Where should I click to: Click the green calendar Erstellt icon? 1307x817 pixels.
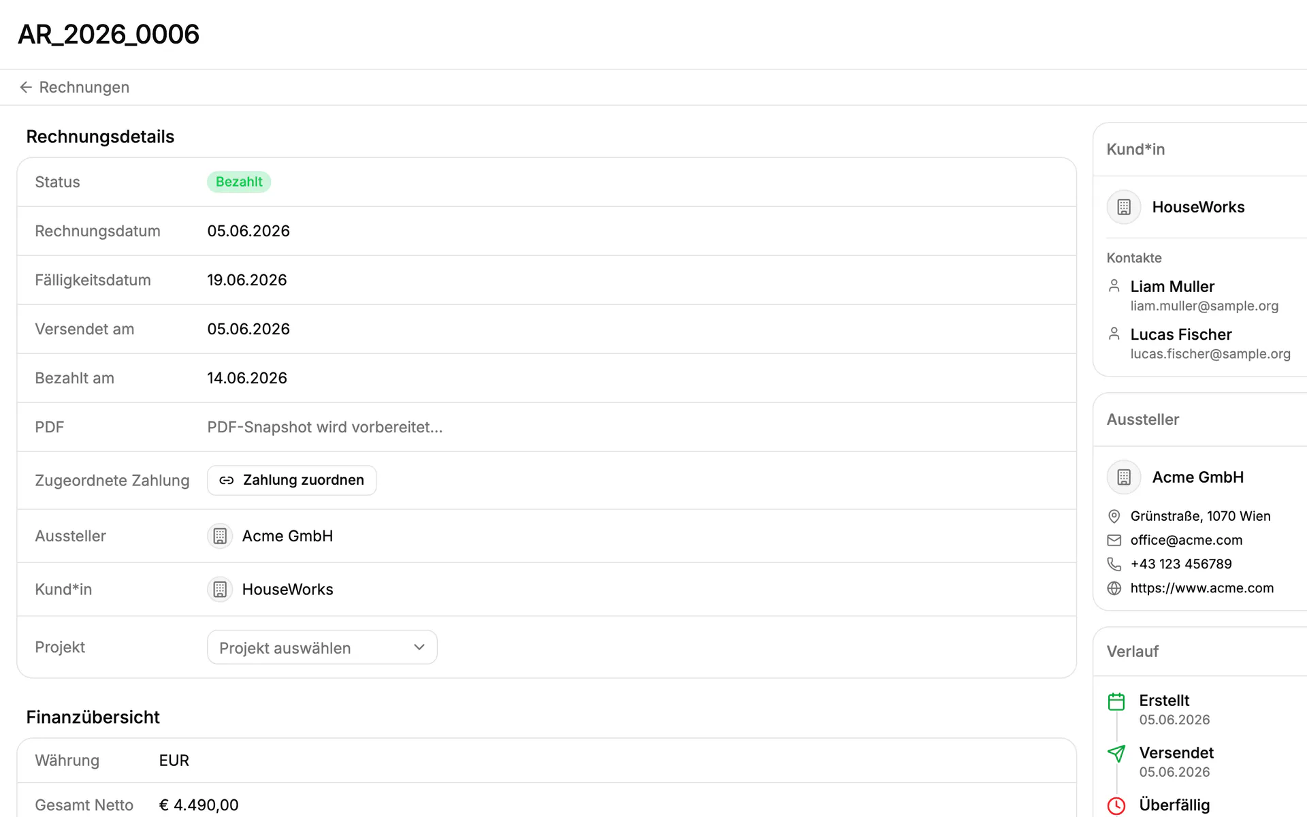tap(1116, 701)
